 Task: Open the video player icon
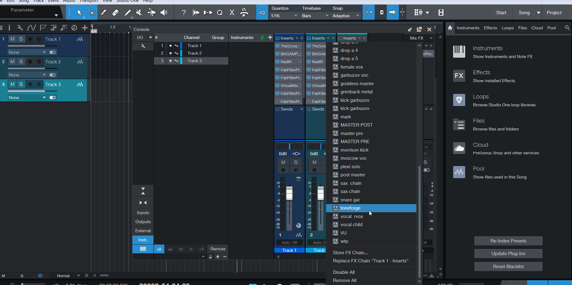click(x=441, y=12)
